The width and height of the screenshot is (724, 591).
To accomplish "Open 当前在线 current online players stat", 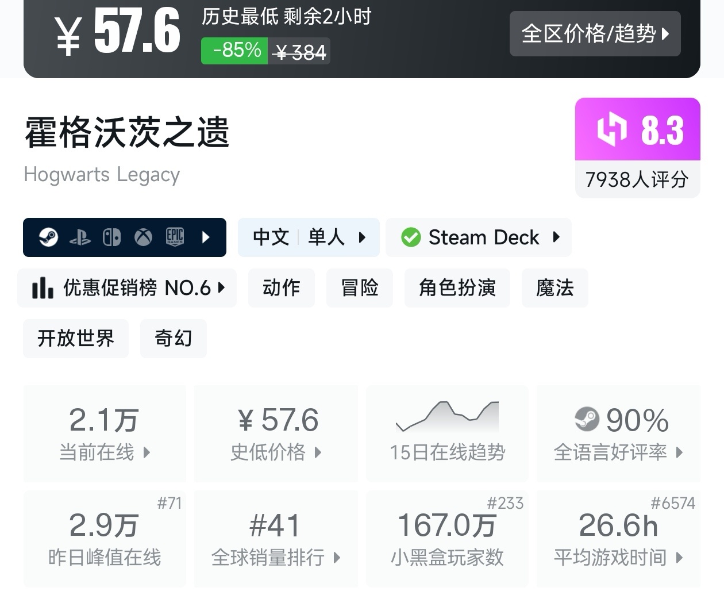I will point(105,433).
